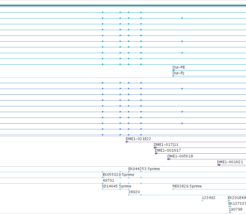This screenshot has height=214, width=246.
Task: Select the EK055029.5prime EST label
Action: coord(118,175)
